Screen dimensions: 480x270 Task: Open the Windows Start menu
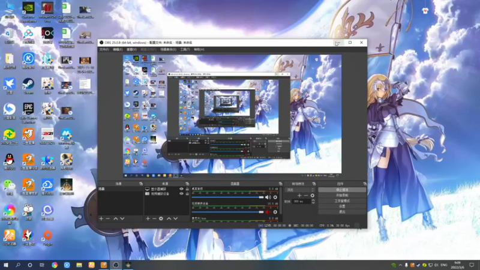(6, 265)
